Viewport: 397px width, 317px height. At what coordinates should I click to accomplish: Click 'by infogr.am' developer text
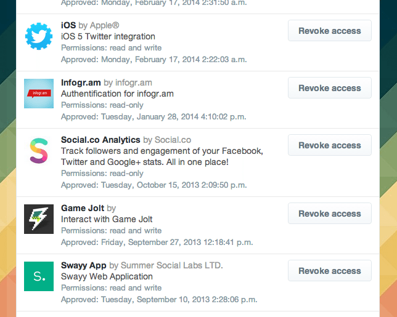coord(128,82)
